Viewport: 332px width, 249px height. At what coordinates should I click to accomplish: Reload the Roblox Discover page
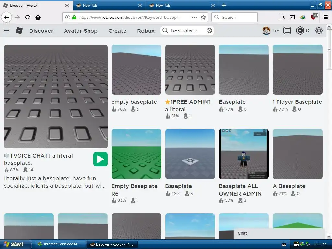coord(28,17)
